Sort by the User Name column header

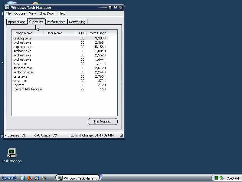point(60,33)
